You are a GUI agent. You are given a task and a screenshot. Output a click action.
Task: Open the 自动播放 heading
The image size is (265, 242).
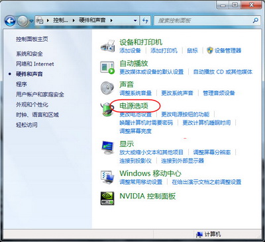tap(134, 63)
